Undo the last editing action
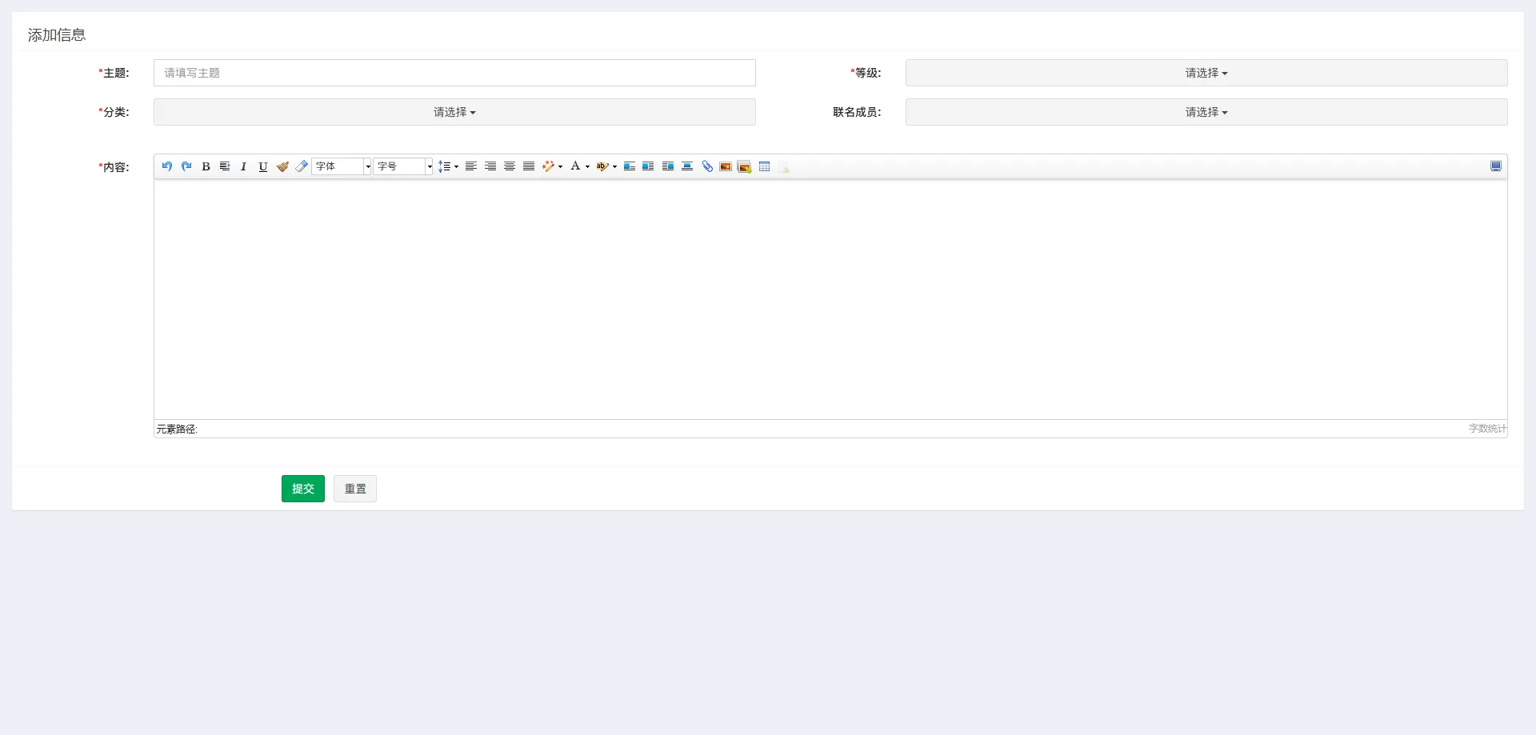 167,166
